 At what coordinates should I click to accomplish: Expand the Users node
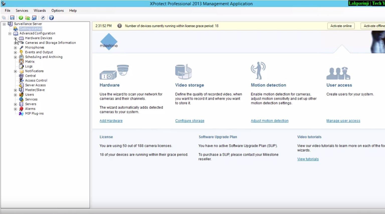15,95
